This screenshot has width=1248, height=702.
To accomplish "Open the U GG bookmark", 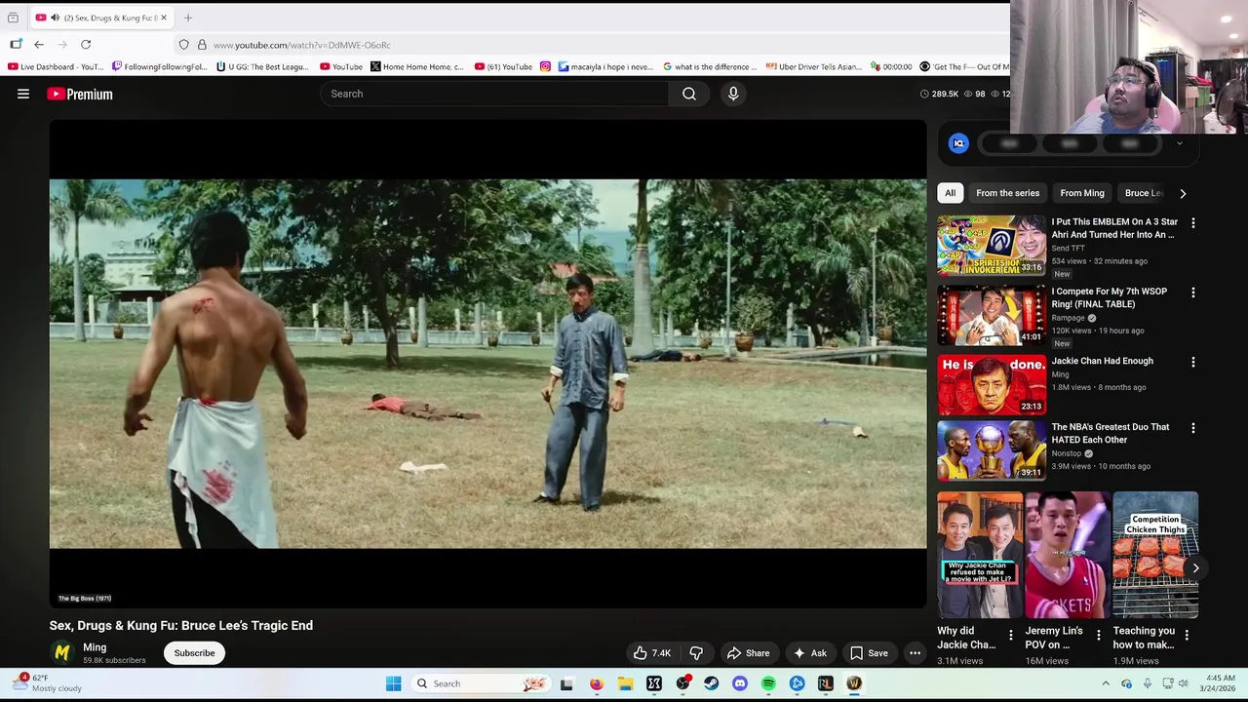I will 262,66.
